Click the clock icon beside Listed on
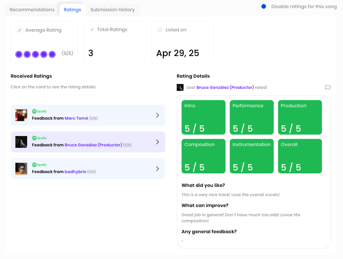The width and height of the screenshot is (343, 259). [x=160, y=30]
